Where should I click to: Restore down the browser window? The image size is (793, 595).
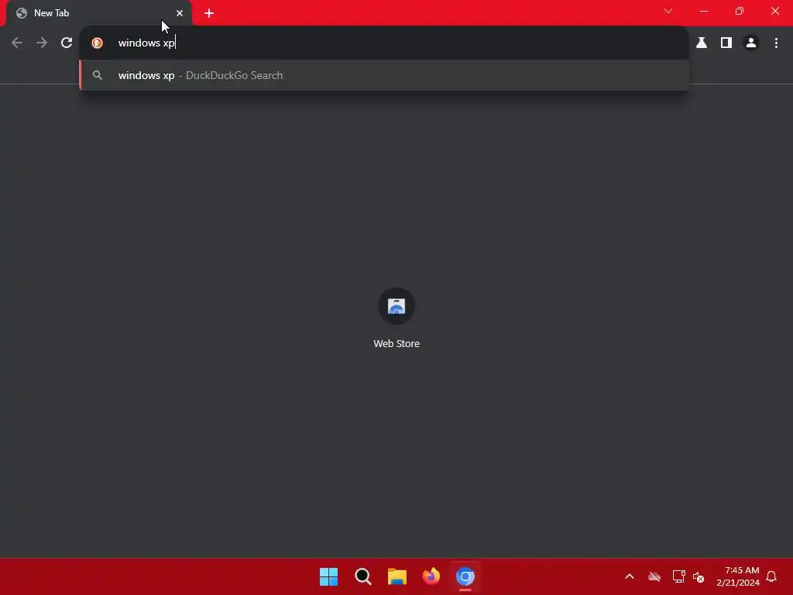[x=740, y=11]
